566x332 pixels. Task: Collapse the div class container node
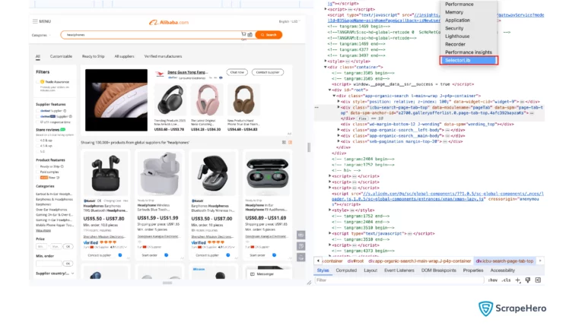tap(326, 67)
